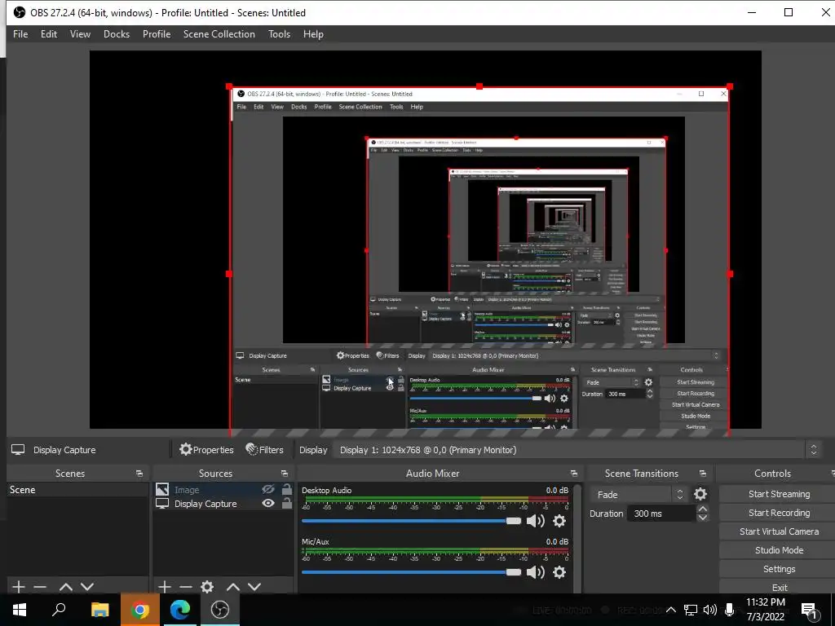Open the Tools menu

(279, 34)
